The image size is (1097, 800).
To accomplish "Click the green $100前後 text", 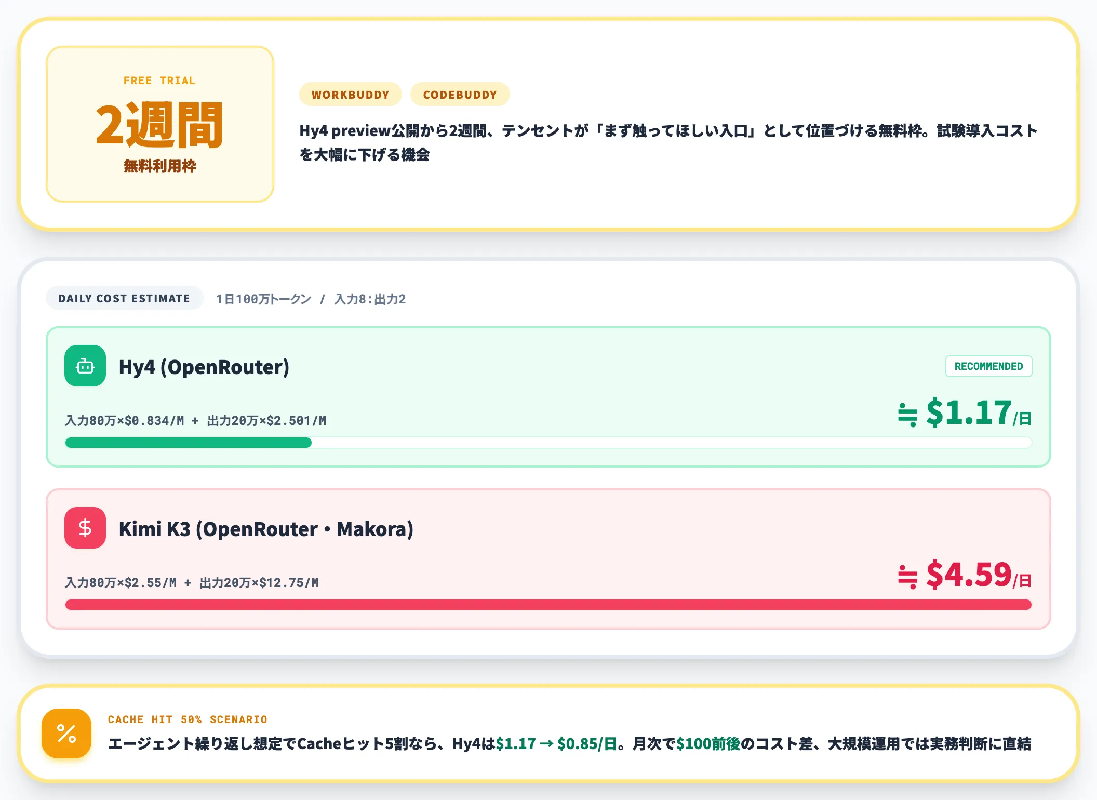I will 708,743.
